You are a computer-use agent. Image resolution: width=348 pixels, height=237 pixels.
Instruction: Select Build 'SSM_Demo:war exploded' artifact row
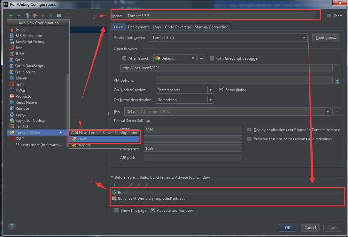click(227, 198)
